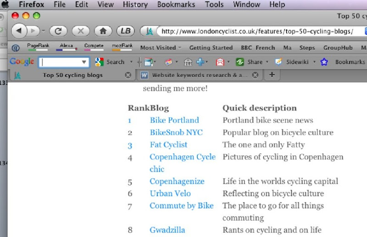Expand the Search button options arrow
The width and height of the screenshot is (367, 237).
point(131,62)
